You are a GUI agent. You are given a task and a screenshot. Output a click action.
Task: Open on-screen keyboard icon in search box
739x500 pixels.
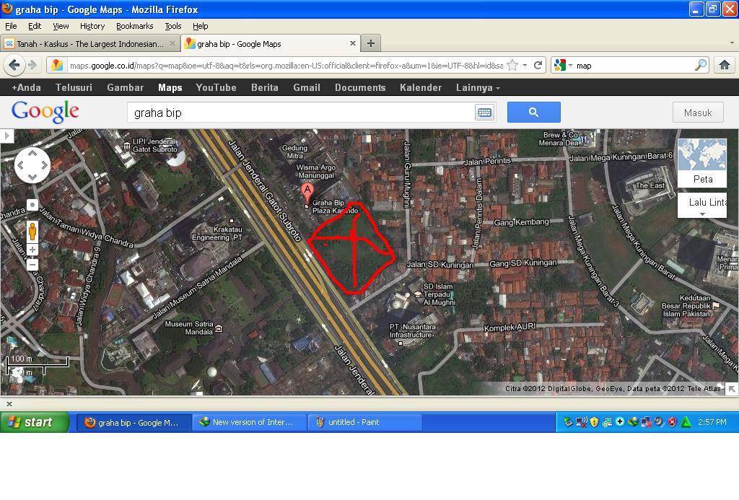484,113
